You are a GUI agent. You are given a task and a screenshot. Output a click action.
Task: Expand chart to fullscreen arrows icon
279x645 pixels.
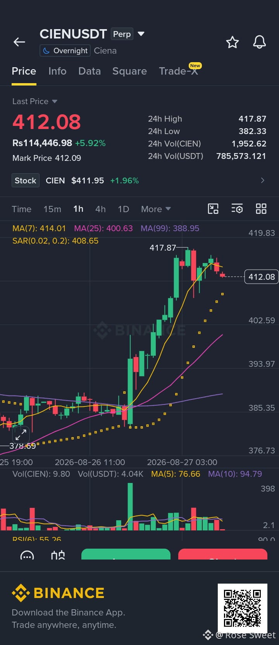tap(21, 434)
